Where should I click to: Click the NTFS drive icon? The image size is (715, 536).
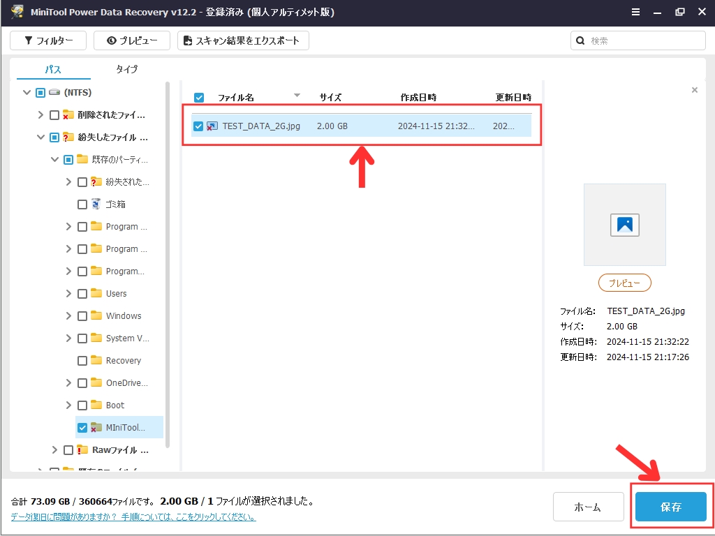54,92
